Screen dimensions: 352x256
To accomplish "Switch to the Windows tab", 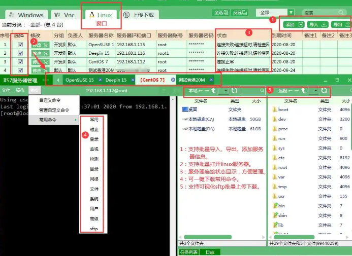I will point(26,15).
